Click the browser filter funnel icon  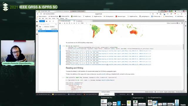[x=157, y=14]
